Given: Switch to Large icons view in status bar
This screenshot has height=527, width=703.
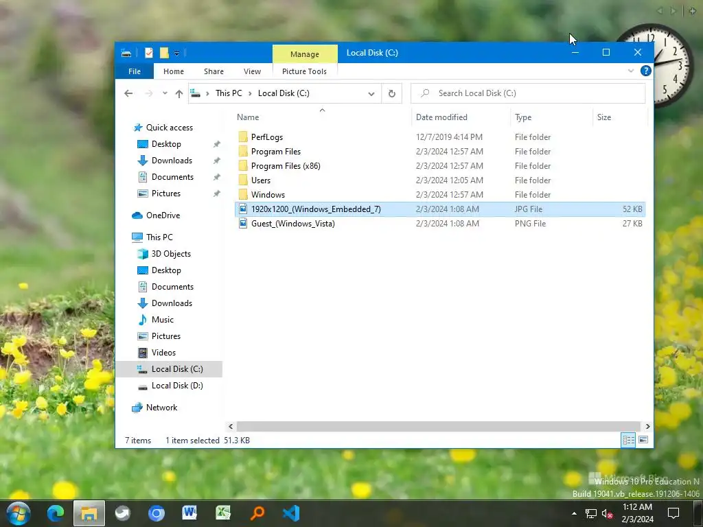Looking at the screenshot, I should pyautogui.click(x=643, y=440).
